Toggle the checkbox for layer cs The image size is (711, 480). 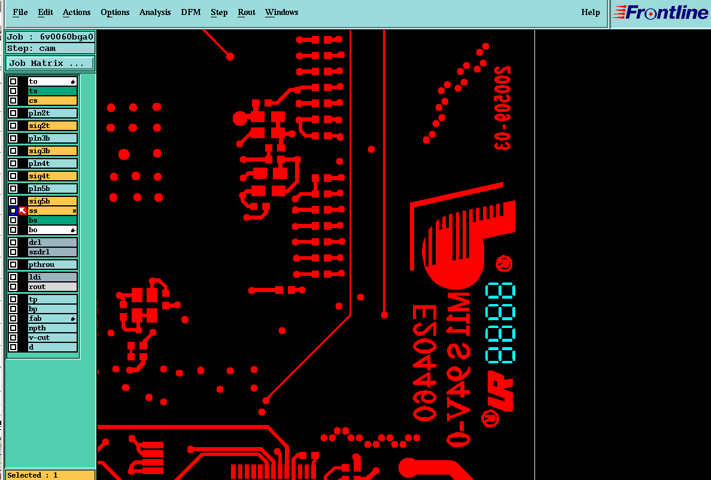click(x=13, y=101)
